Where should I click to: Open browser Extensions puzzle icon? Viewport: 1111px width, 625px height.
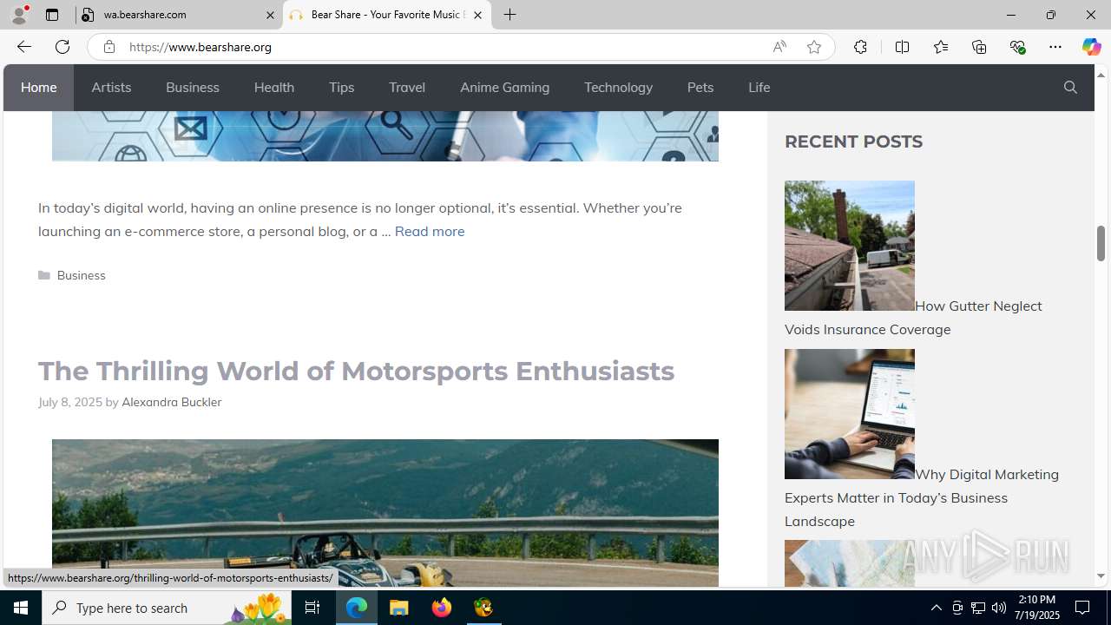click(860, 47)
